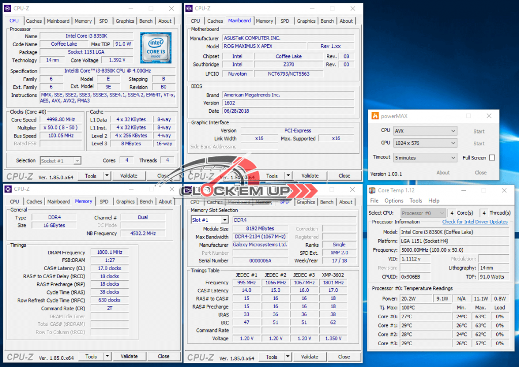Image resolution: width=519 pixels, height=367 pixels.
Task: Click the Multiplier value x 50.0 (8 - 50)
Action: [x=61, y=127]
